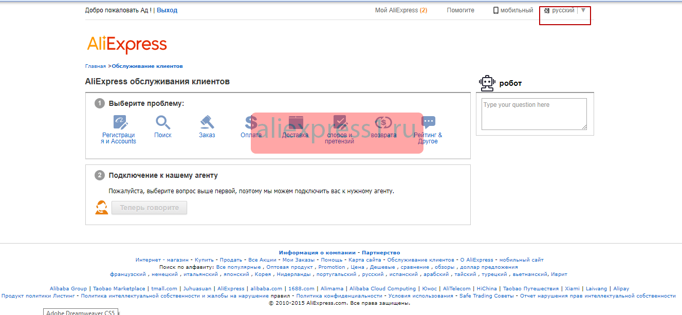Choose the Доставка box problem category
This screenshot has width=682, height=315.
[296, 126]
